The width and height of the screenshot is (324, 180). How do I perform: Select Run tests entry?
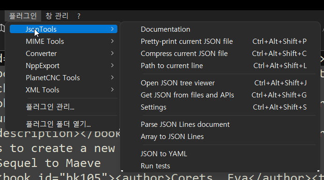pyautogui.click(x=220, y=166)
